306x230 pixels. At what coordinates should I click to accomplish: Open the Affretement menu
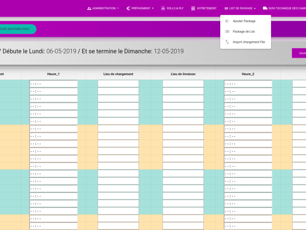click(204, 8)
